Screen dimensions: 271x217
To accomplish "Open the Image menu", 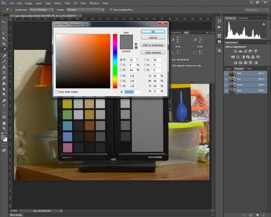I will [28, 3].
